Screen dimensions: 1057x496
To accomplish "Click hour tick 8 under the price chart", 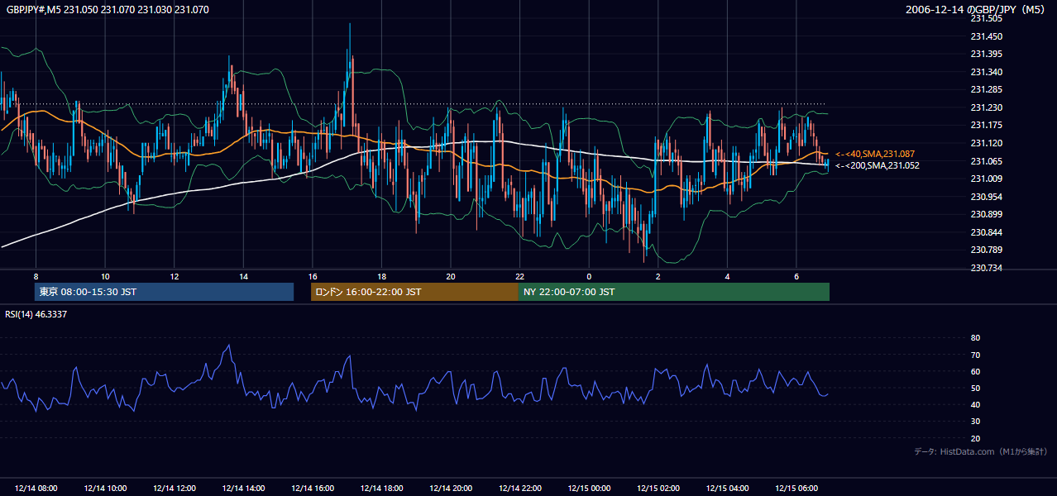I will click(36, 276).
